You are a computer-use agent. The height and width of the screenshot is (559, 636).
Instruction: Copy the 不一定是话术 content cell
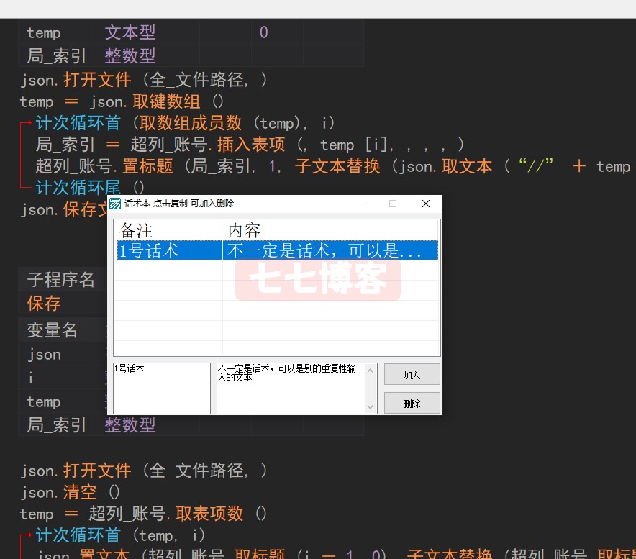tap(330, 250)
